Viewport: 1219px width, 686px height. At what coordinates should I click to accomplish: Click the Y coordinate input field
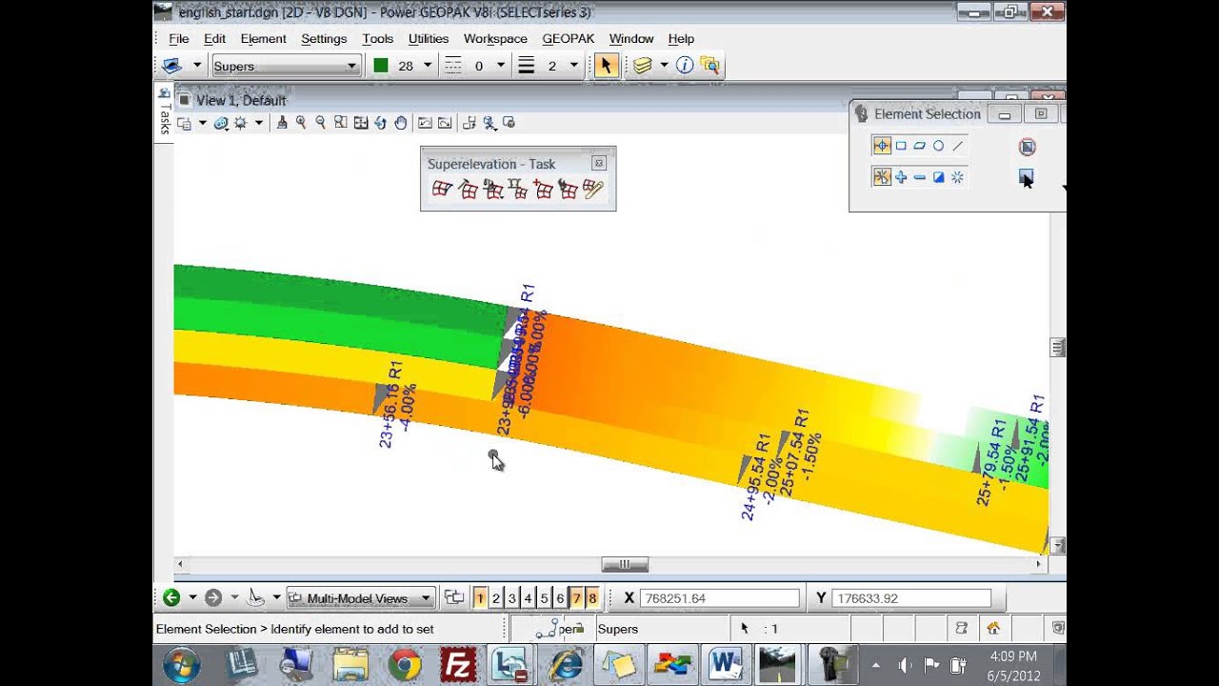coord(911,598)
